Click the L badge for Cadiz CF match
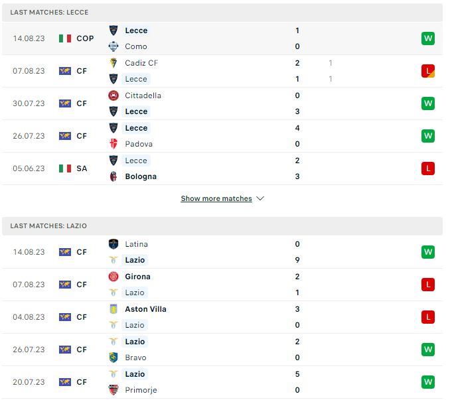450x400 pixels. click(428, 71)
